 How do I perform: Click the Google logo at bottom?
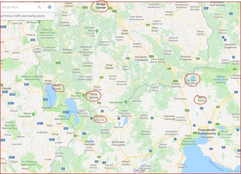coord(139,170)
